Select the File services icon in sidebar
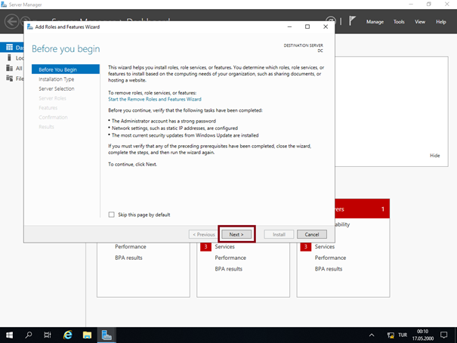 point(9,78)
